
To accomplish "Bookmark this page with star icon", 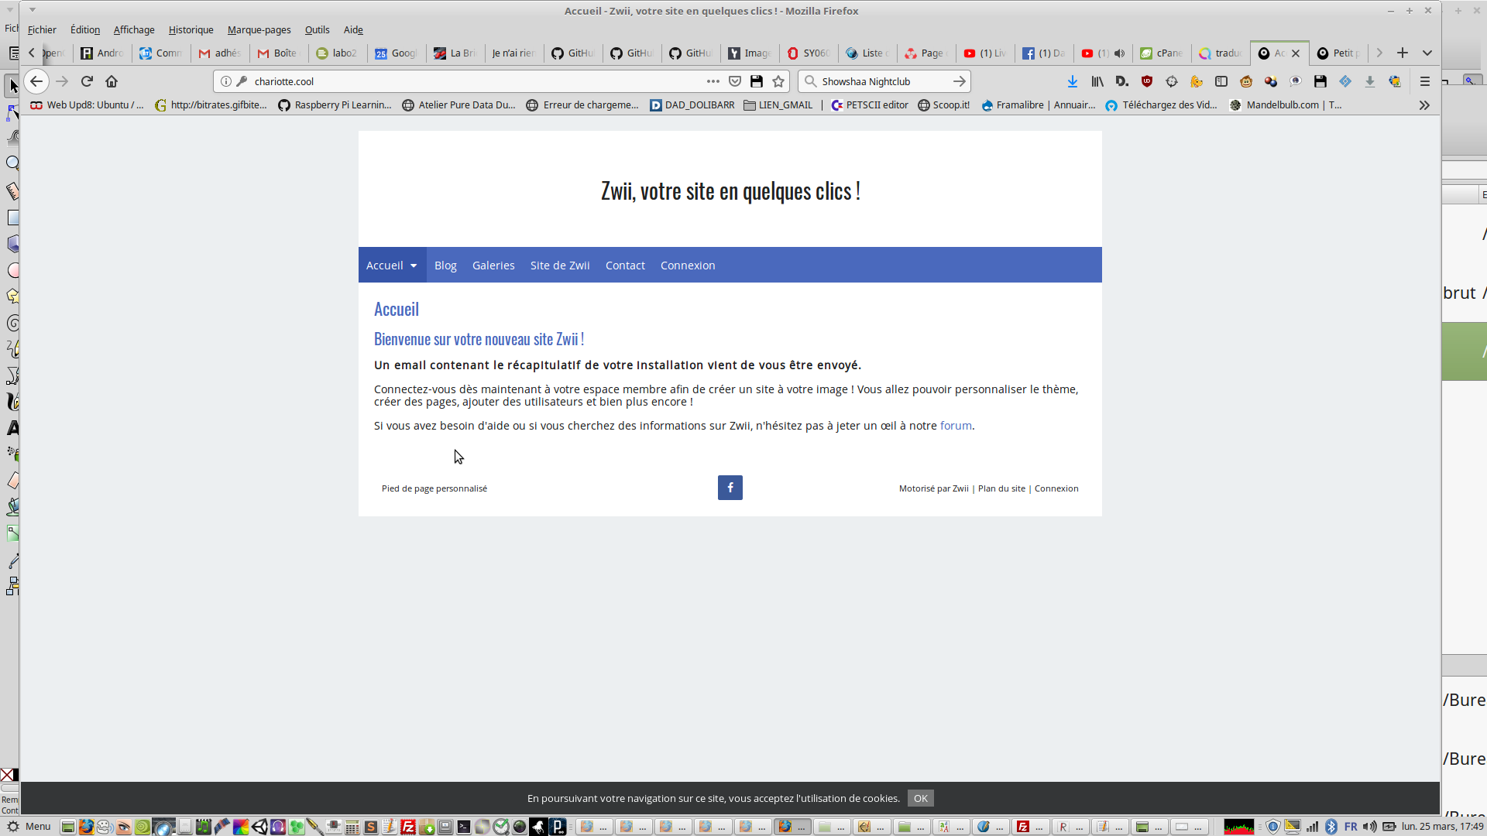I will 778,81.
